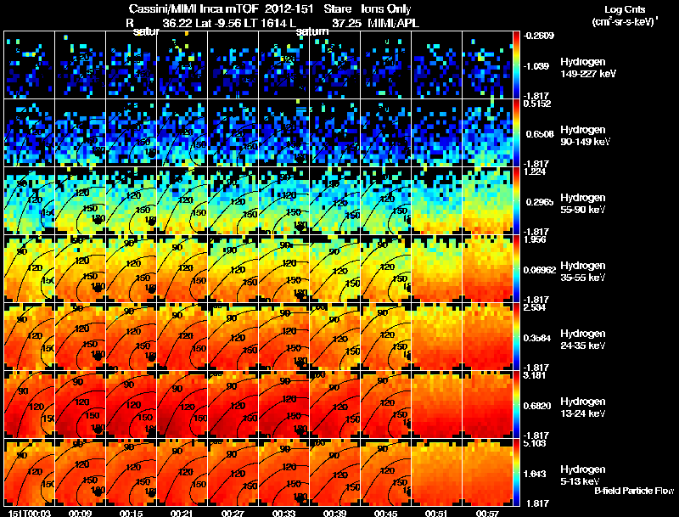
Task: Open the 35-55 keV image at 00:33
Action: [283, 268]
